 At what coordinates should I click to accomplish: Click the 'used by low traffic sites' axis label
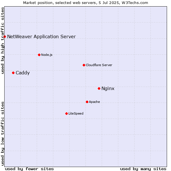pos(3,134)
